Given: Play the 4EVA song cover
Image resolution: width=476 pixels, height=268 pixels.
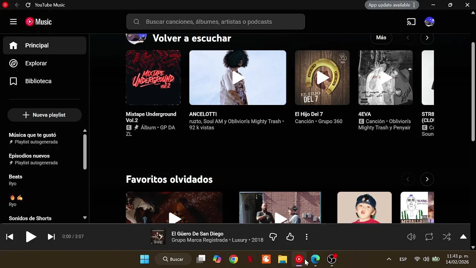Looking at the screenshot, I should pyautogui.click(x=385, y=77).
